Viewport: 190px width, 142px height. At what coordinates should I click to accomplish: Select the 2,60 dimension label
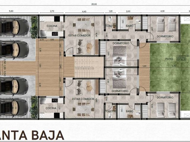[128, 11]
